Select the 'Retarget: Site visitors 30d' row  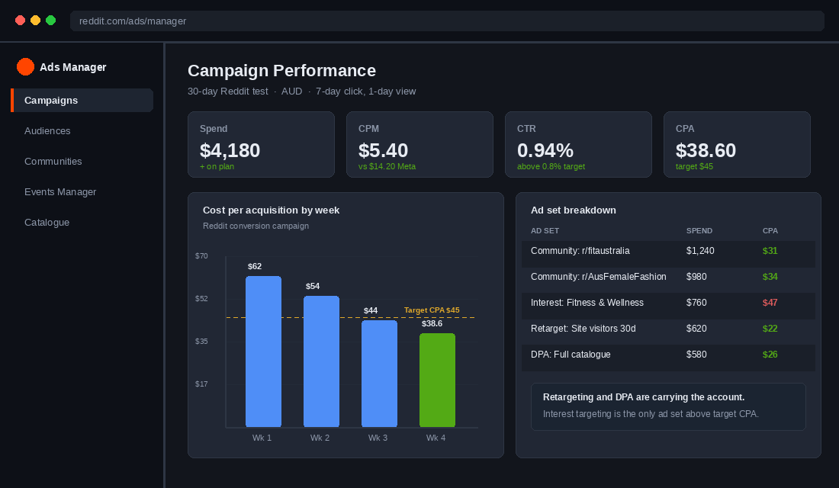pos(668,332)
